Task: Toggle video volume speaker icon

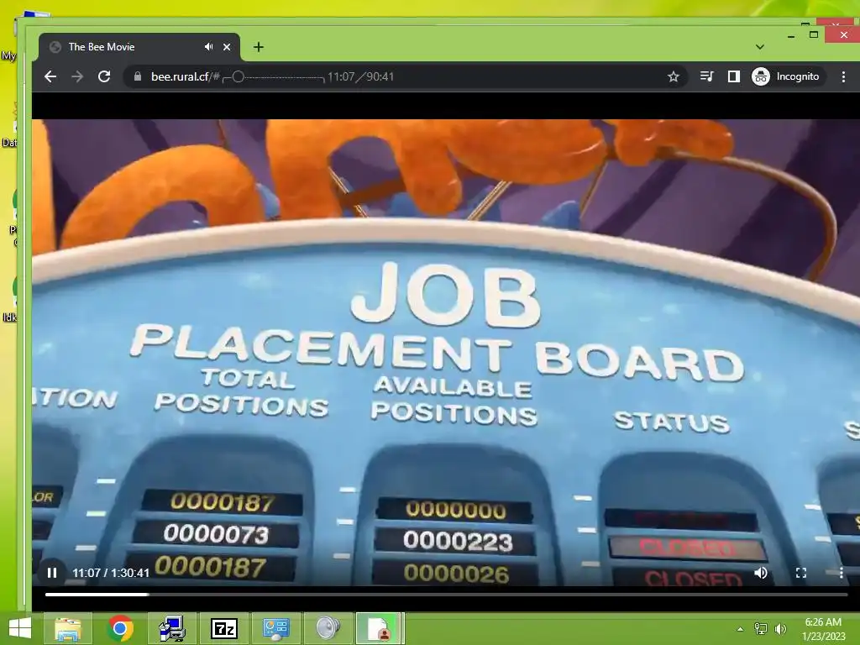Action: (x=761, y=573)
